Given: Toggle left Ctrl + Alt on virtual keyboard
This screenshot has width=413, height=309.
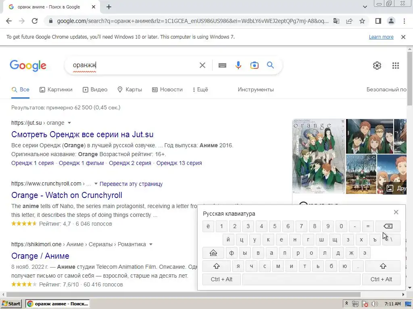Looking at the screenshot, I should pos(221,279).
